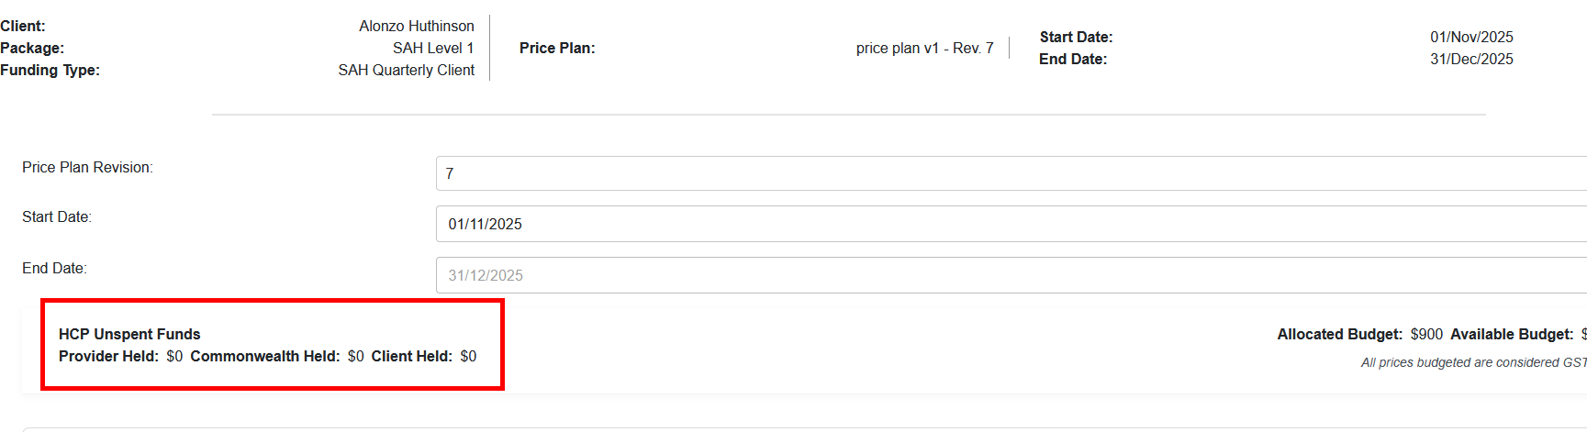Viewport: 1587px width, 432px height.
Task: Click the GST prices note text
Action: click(1472, 362)
